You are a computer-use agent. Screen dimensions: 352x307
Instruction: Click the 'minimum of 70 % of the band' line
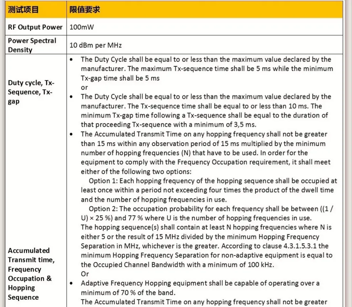127,292
